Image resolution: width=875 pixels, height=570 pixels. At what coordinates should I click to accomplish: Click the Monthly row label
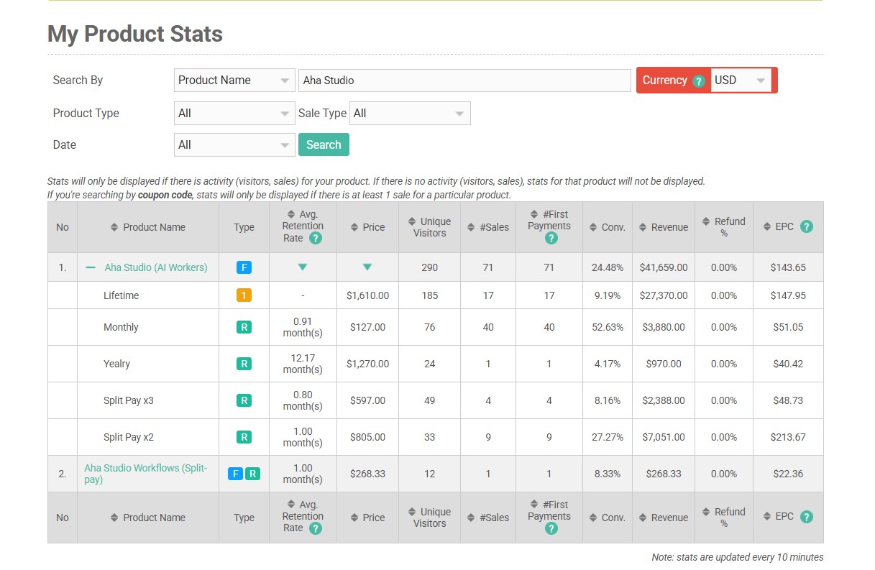(121, 327)
